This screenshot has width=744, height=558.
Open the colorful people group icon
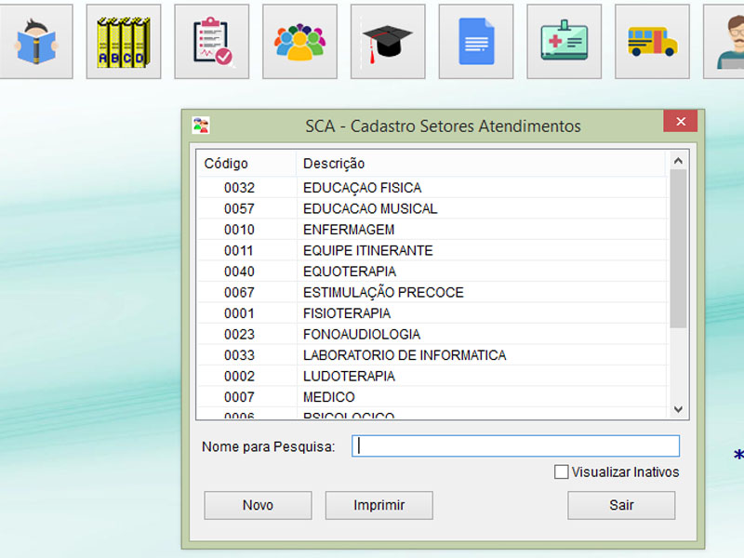[x=299, y=42]
